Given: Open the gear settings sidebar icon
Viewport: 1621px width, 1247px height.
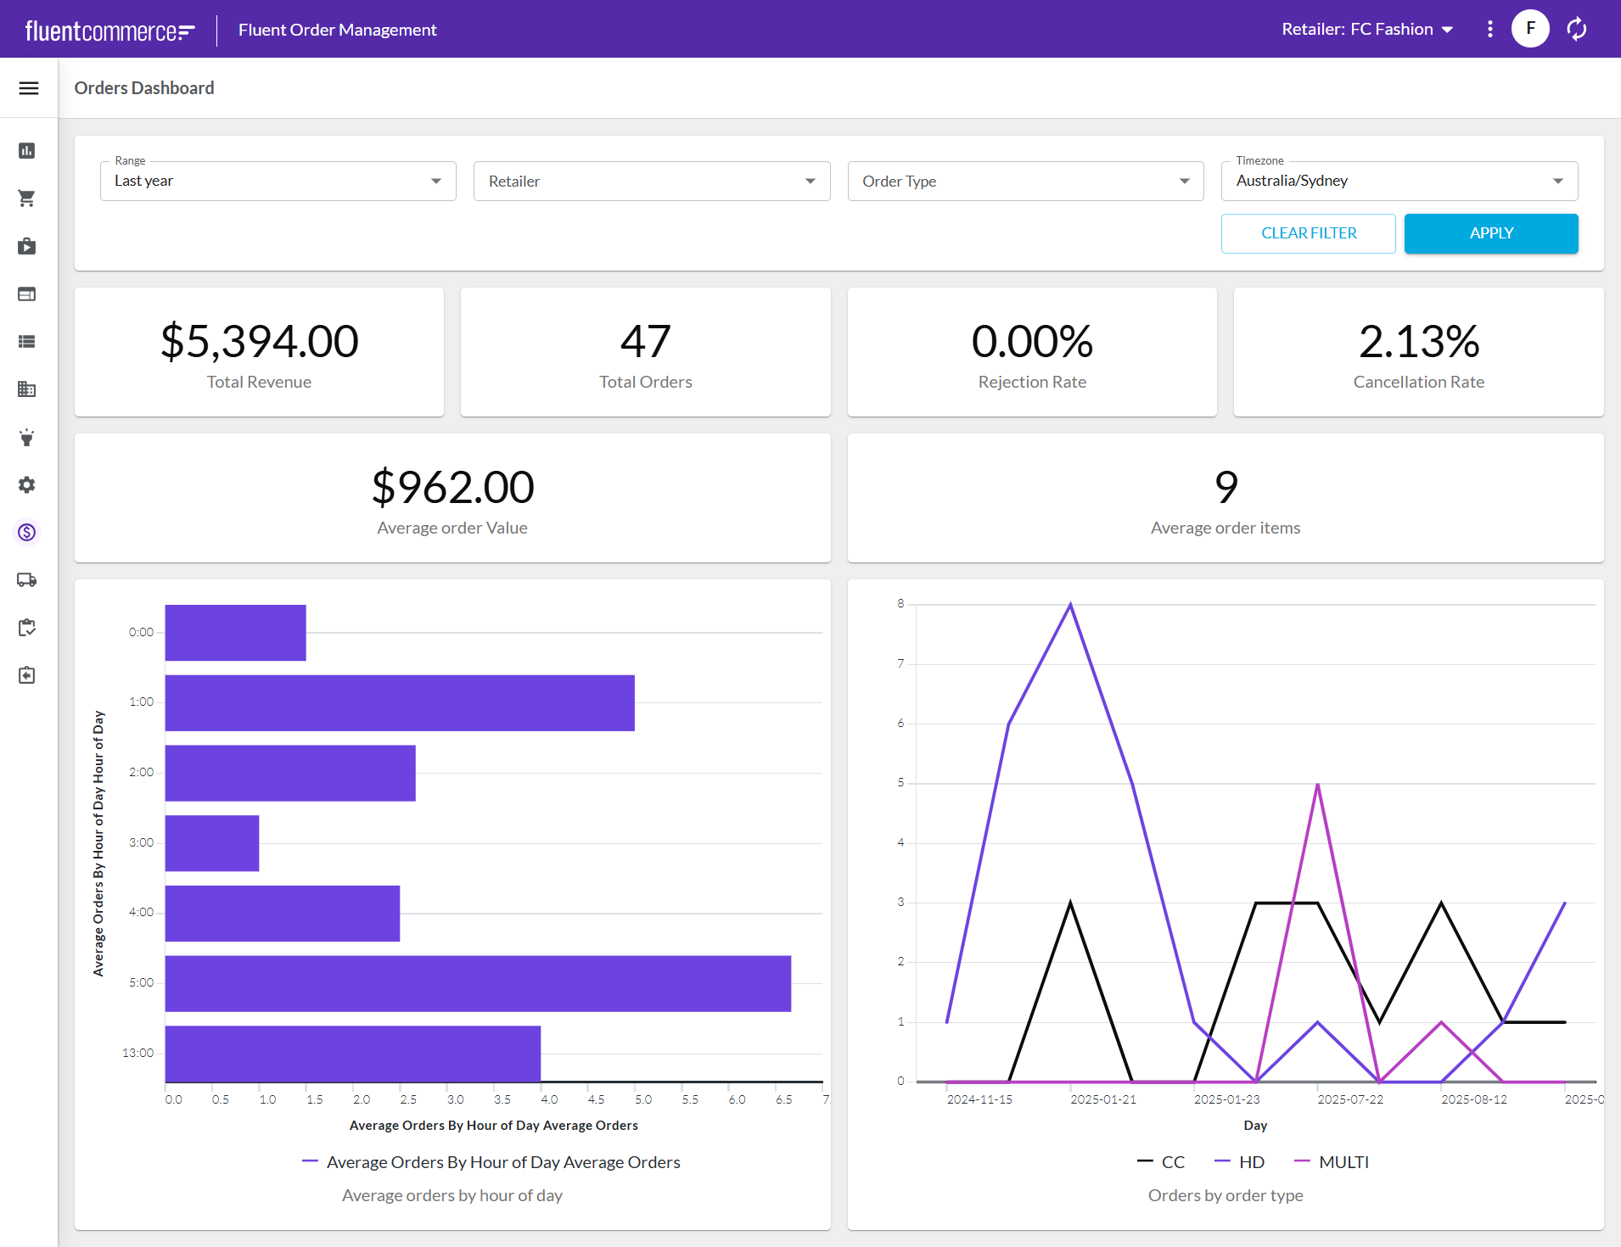Looking at the screenshot, I should [27, 485].
